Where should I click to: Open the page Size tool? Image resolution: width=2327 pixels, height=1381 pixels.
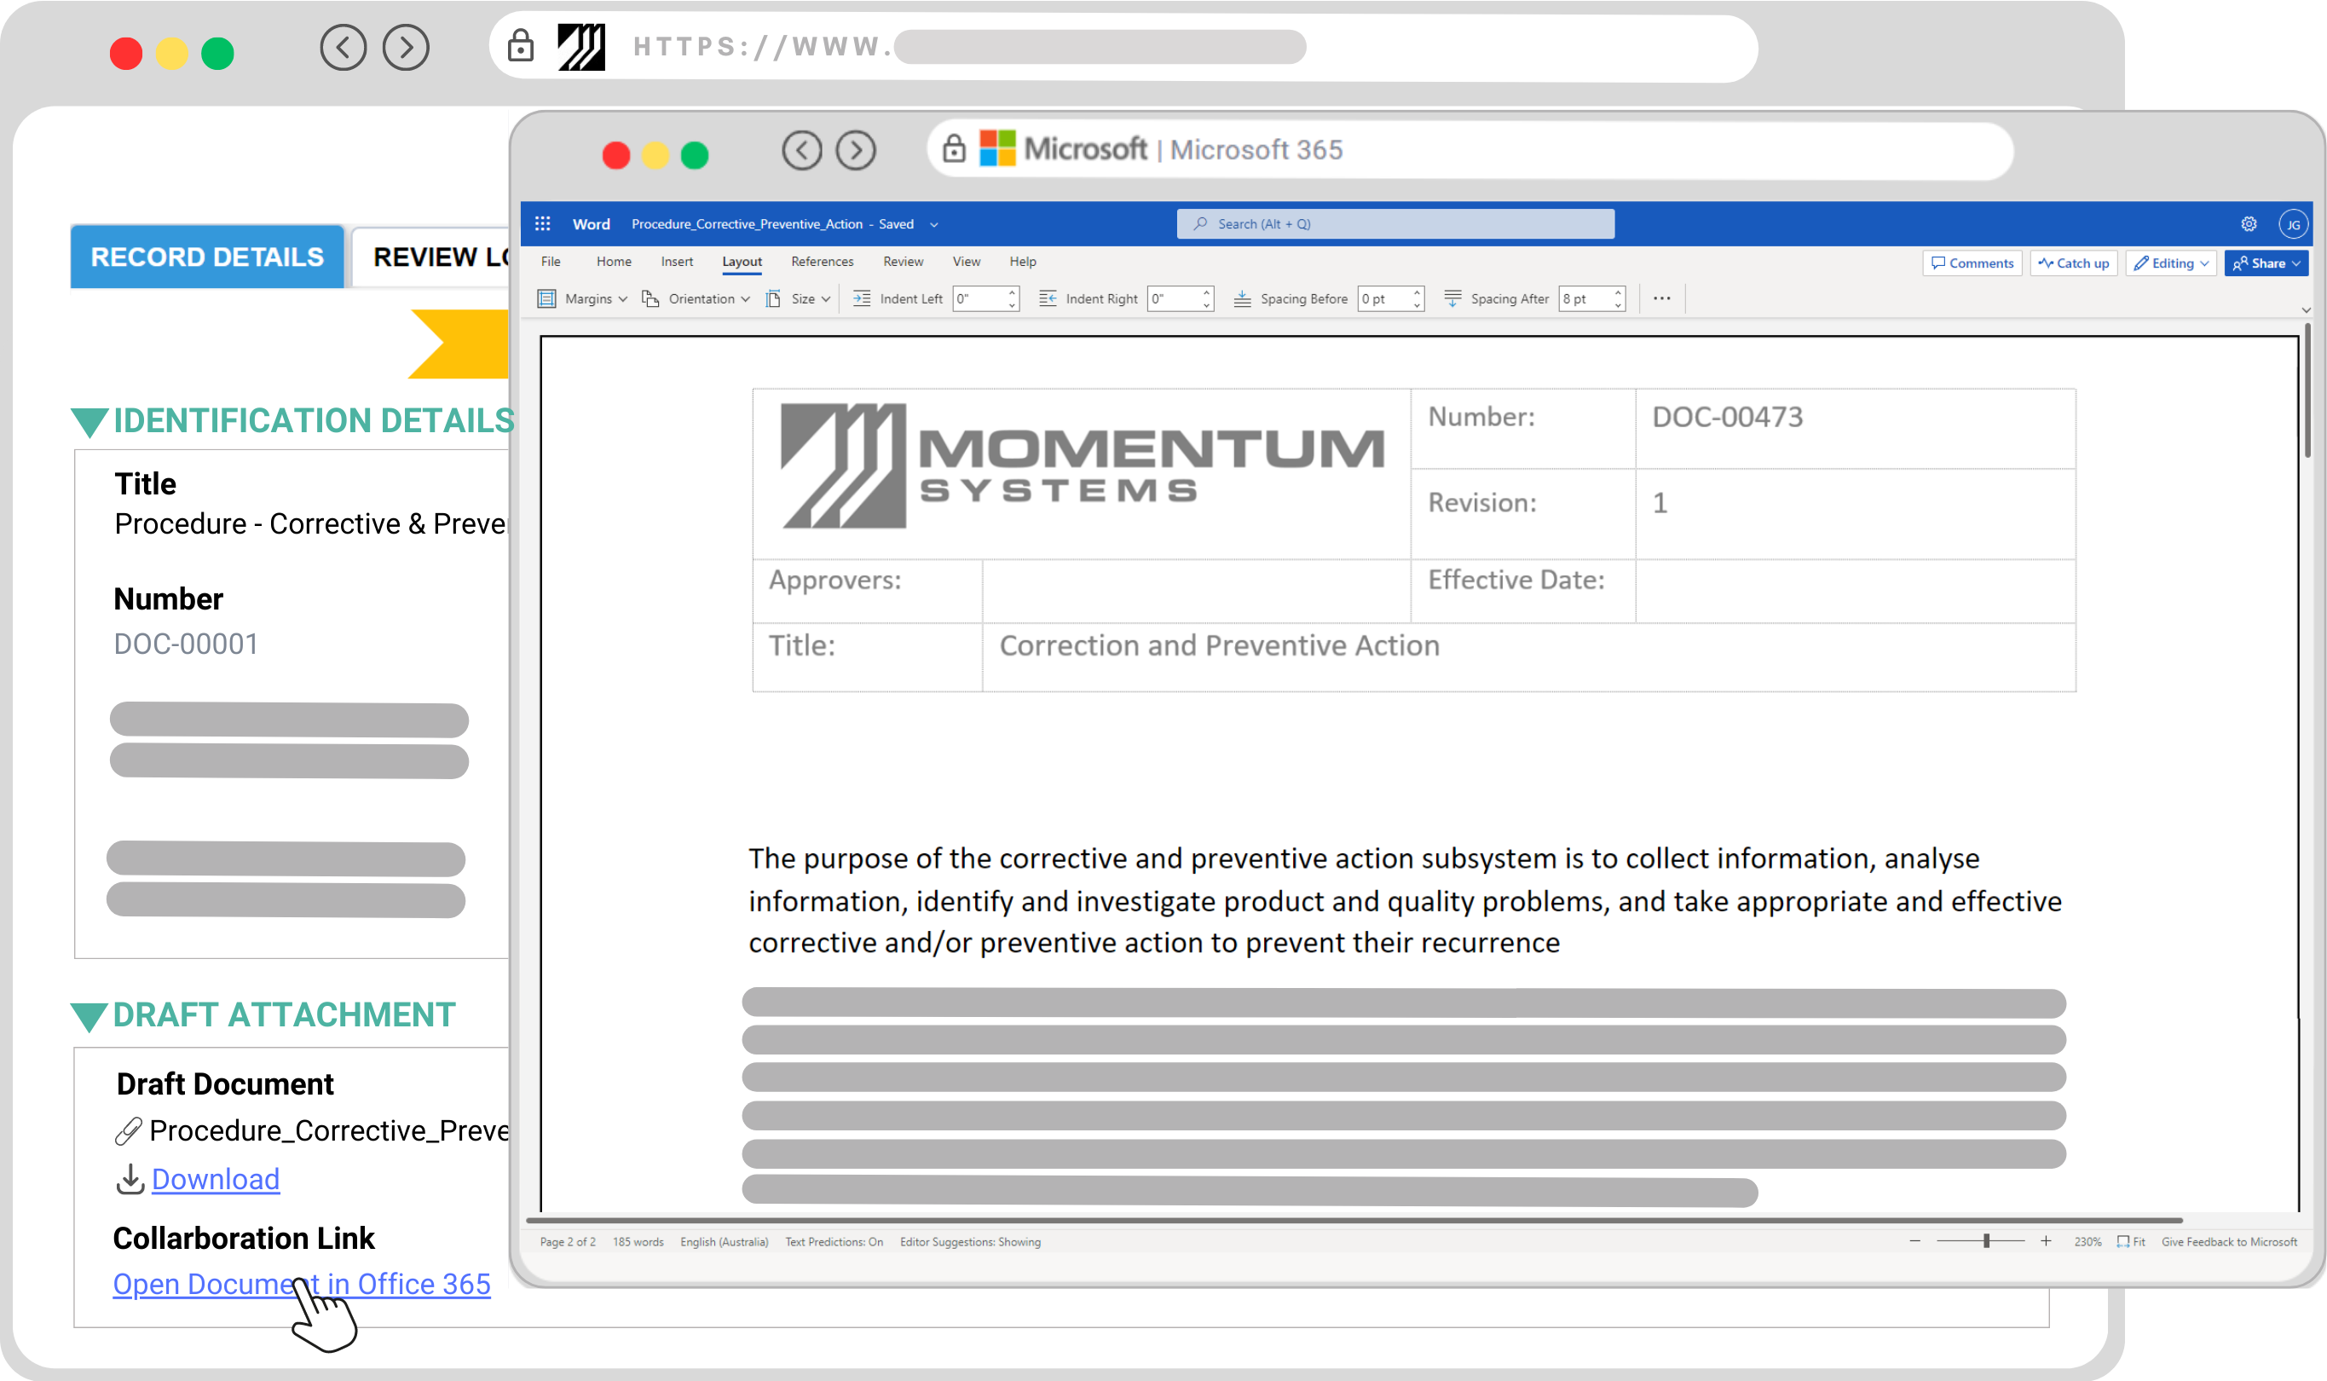(x=797, y=298)
